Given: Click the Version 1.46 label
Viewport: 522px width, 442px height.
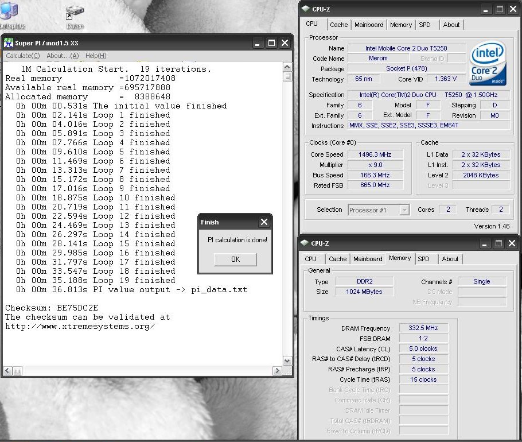Looking at the screenshot, I should point(492,226).
